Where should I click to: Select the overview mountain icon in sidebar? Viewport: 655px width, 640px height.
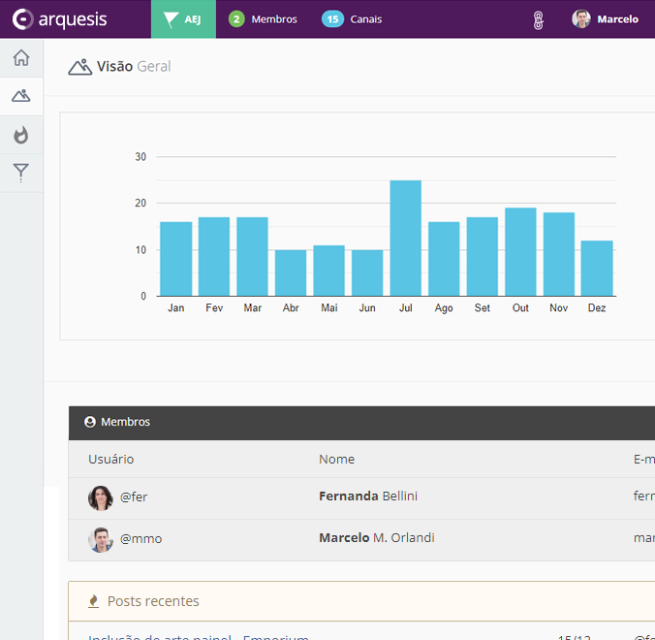pyautogui.click(x=21, y=96)
